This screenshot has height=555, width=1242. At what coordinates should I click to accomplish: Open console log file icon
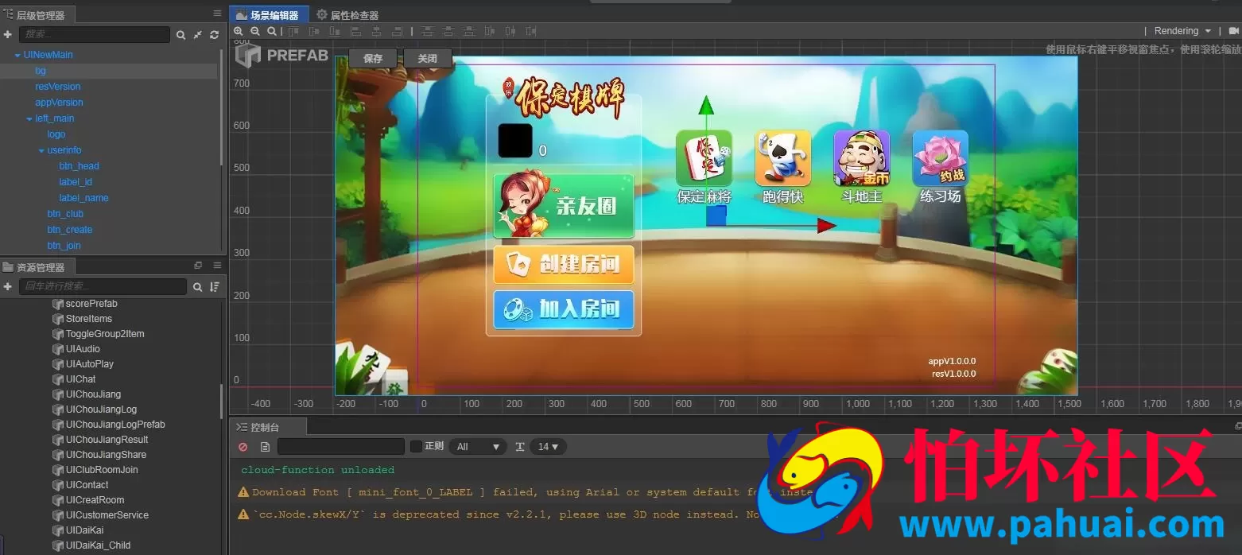click(266, 447)
